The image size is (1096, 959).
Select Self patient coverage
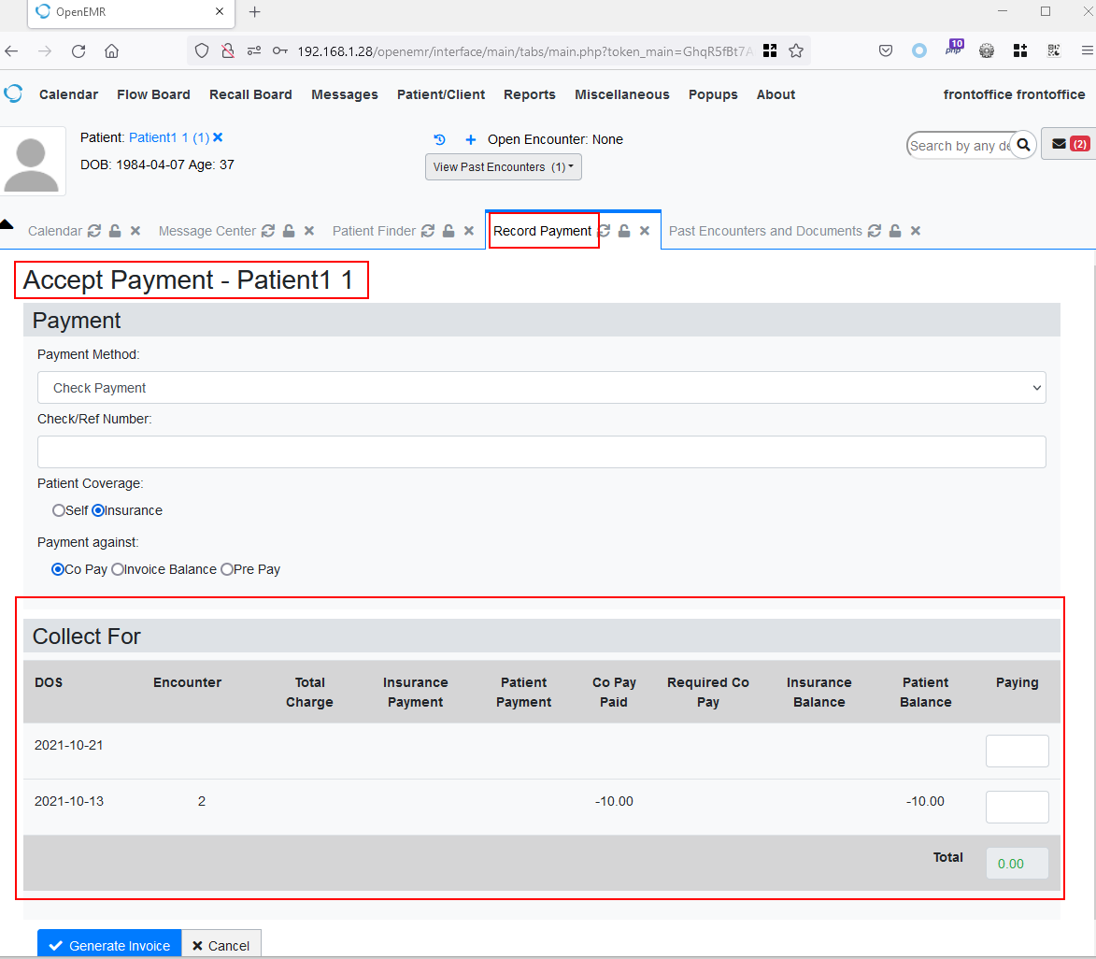coord(59,510)
